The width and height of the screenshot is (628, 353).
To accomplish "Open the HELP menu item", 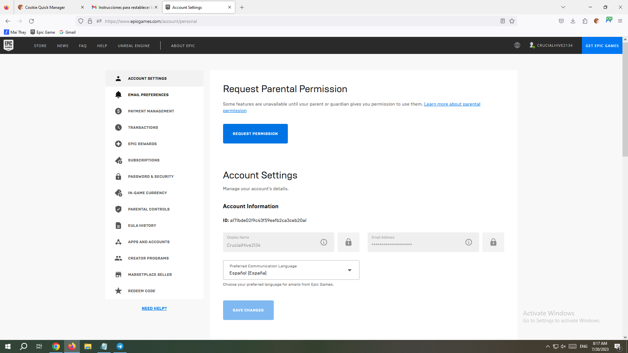I will 102,46.
